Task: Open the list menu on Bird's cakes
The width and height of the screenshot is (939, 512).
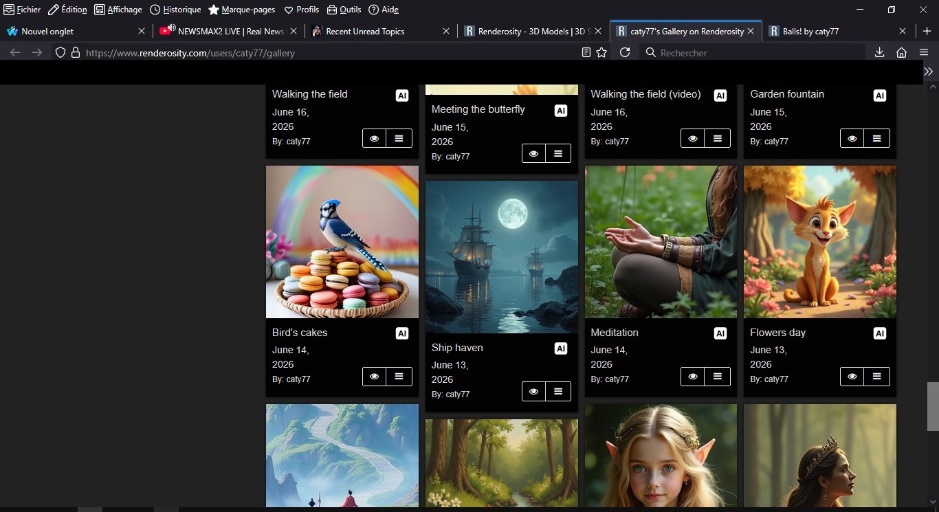Action: [x=399, y=377]
